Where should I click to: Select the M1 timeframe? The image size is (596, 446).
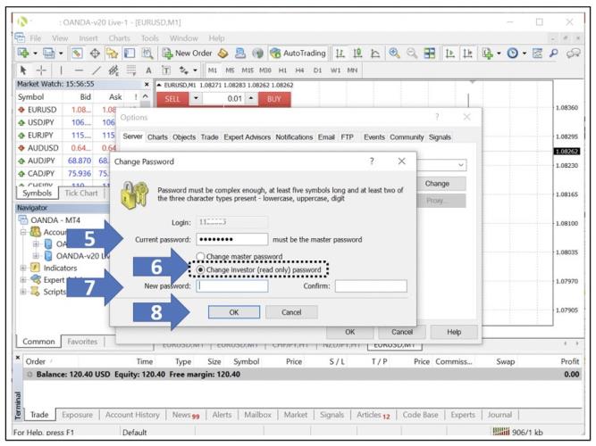pos(213,70)
